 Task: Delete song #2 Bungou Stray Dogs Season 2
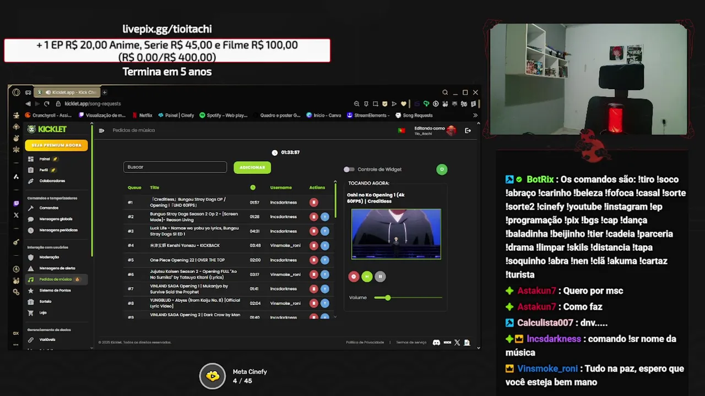tap(313, 217)
